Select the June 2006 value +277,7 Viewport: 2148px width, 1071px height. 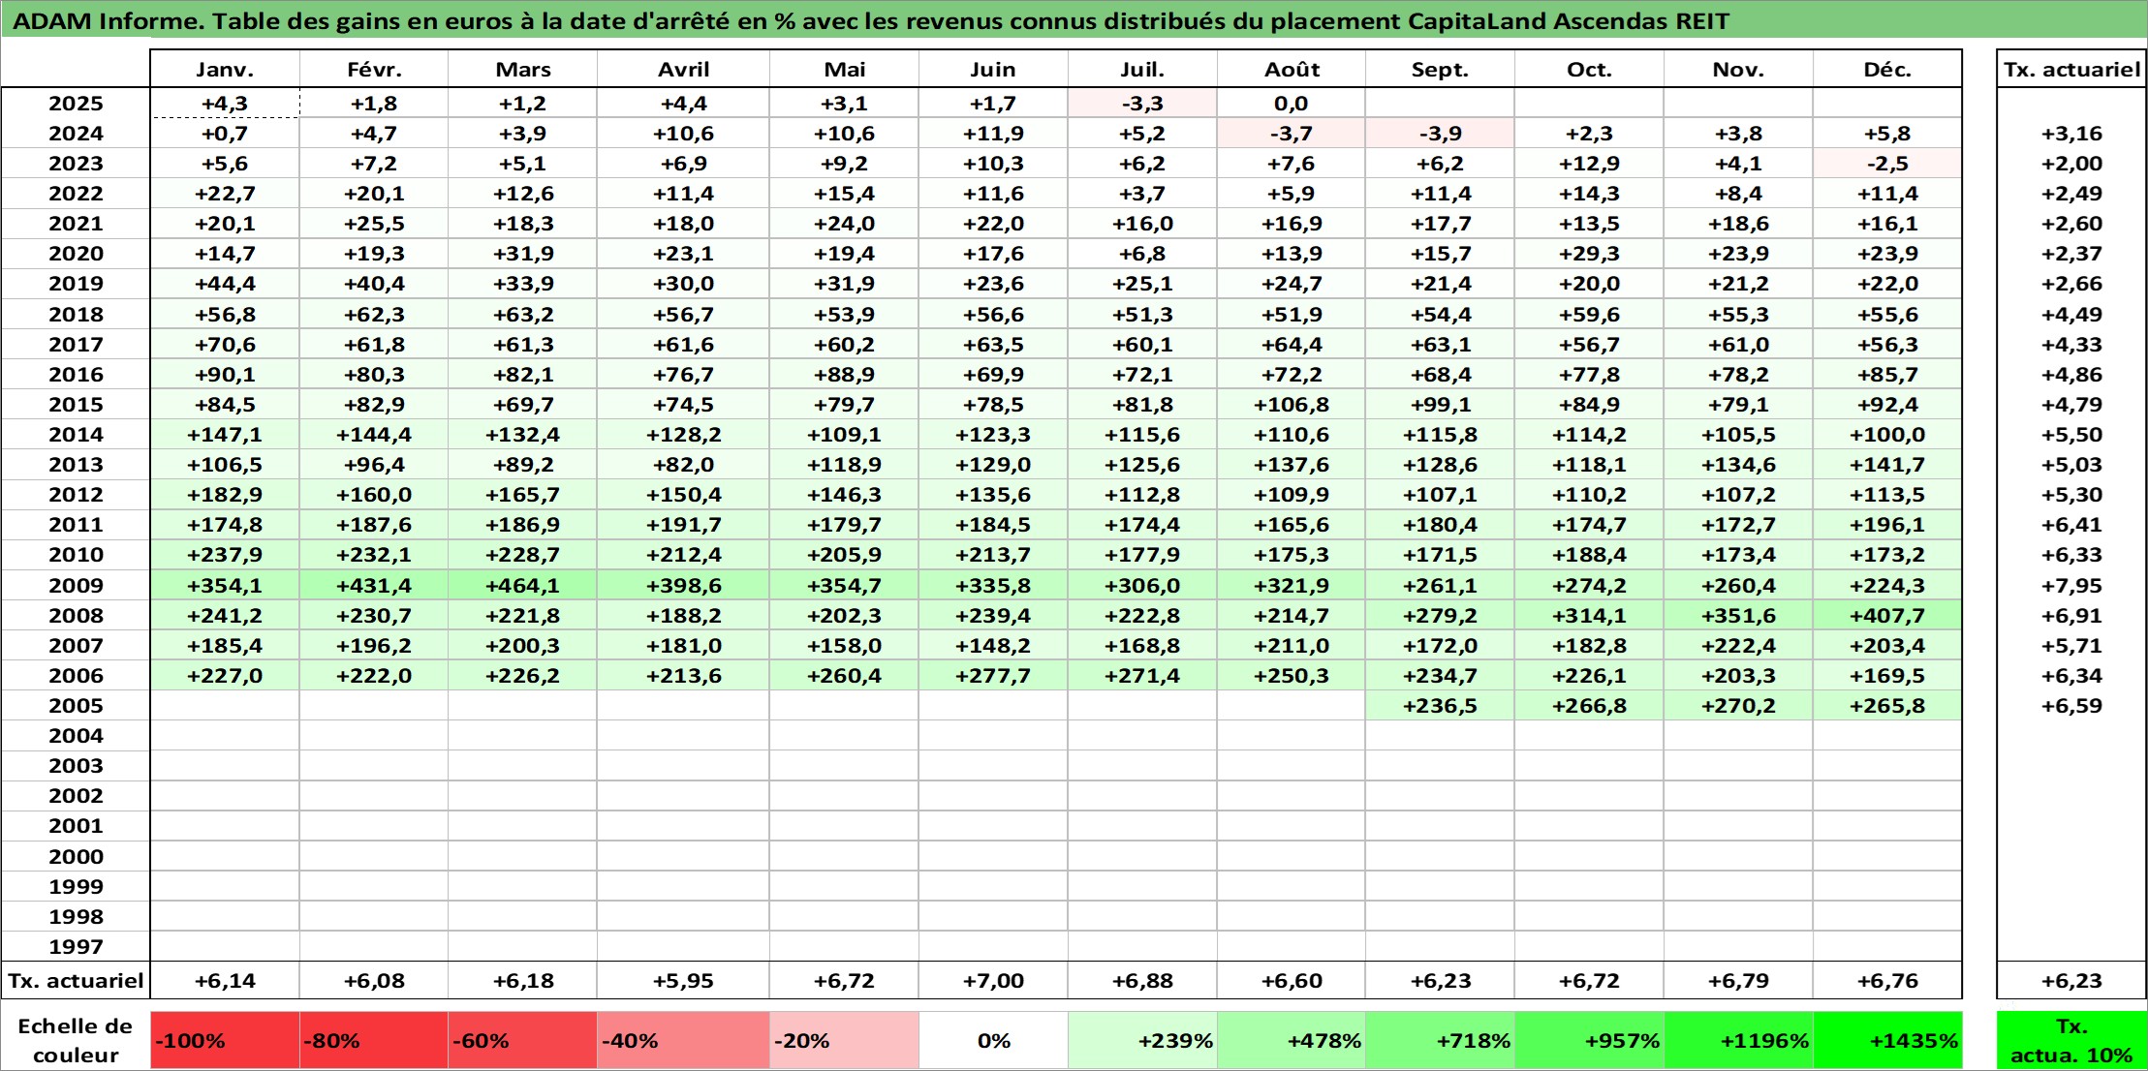point(993,675)
